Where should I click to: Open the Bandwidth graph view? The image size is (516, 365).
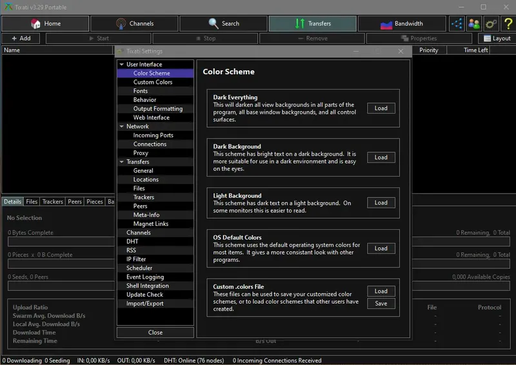point(401,24)
